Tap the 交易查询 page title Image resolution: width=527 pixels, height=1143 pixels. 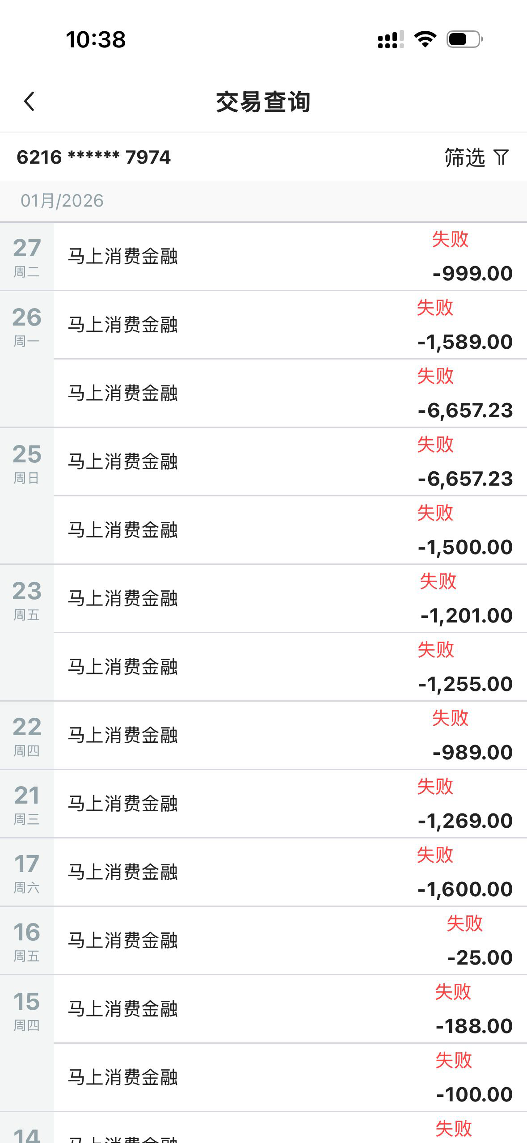point(263,102)
